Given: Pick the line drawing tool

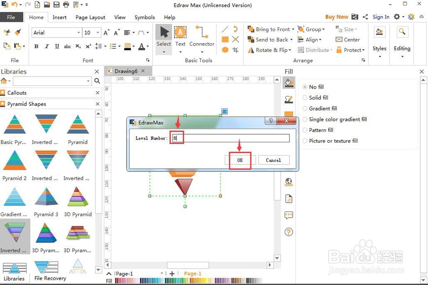Looking at the screenshot, I should (225, 29).
